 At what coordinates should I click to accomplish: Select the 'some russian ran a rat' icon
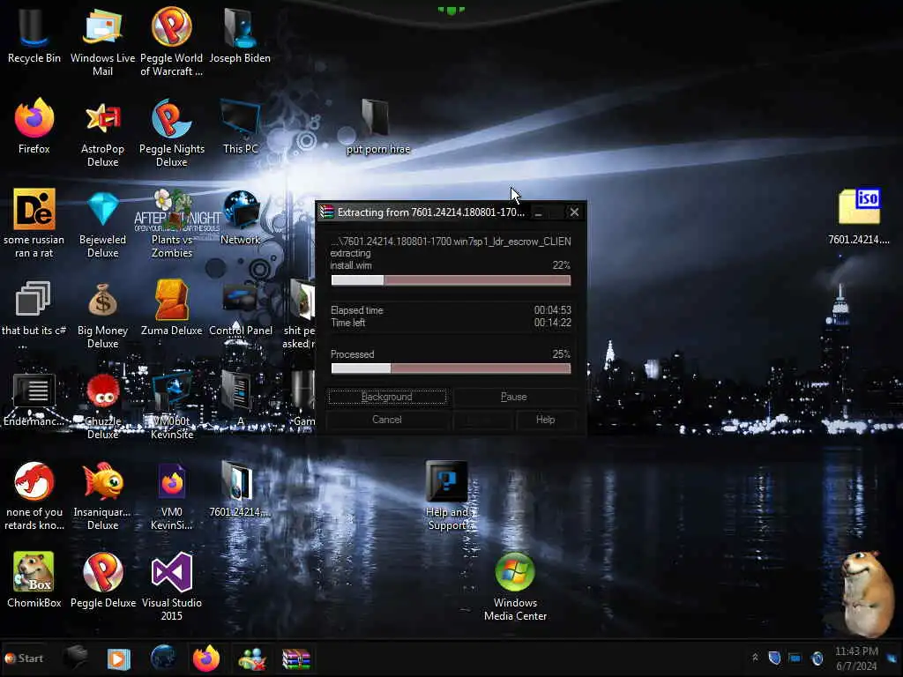coord(34,223)
